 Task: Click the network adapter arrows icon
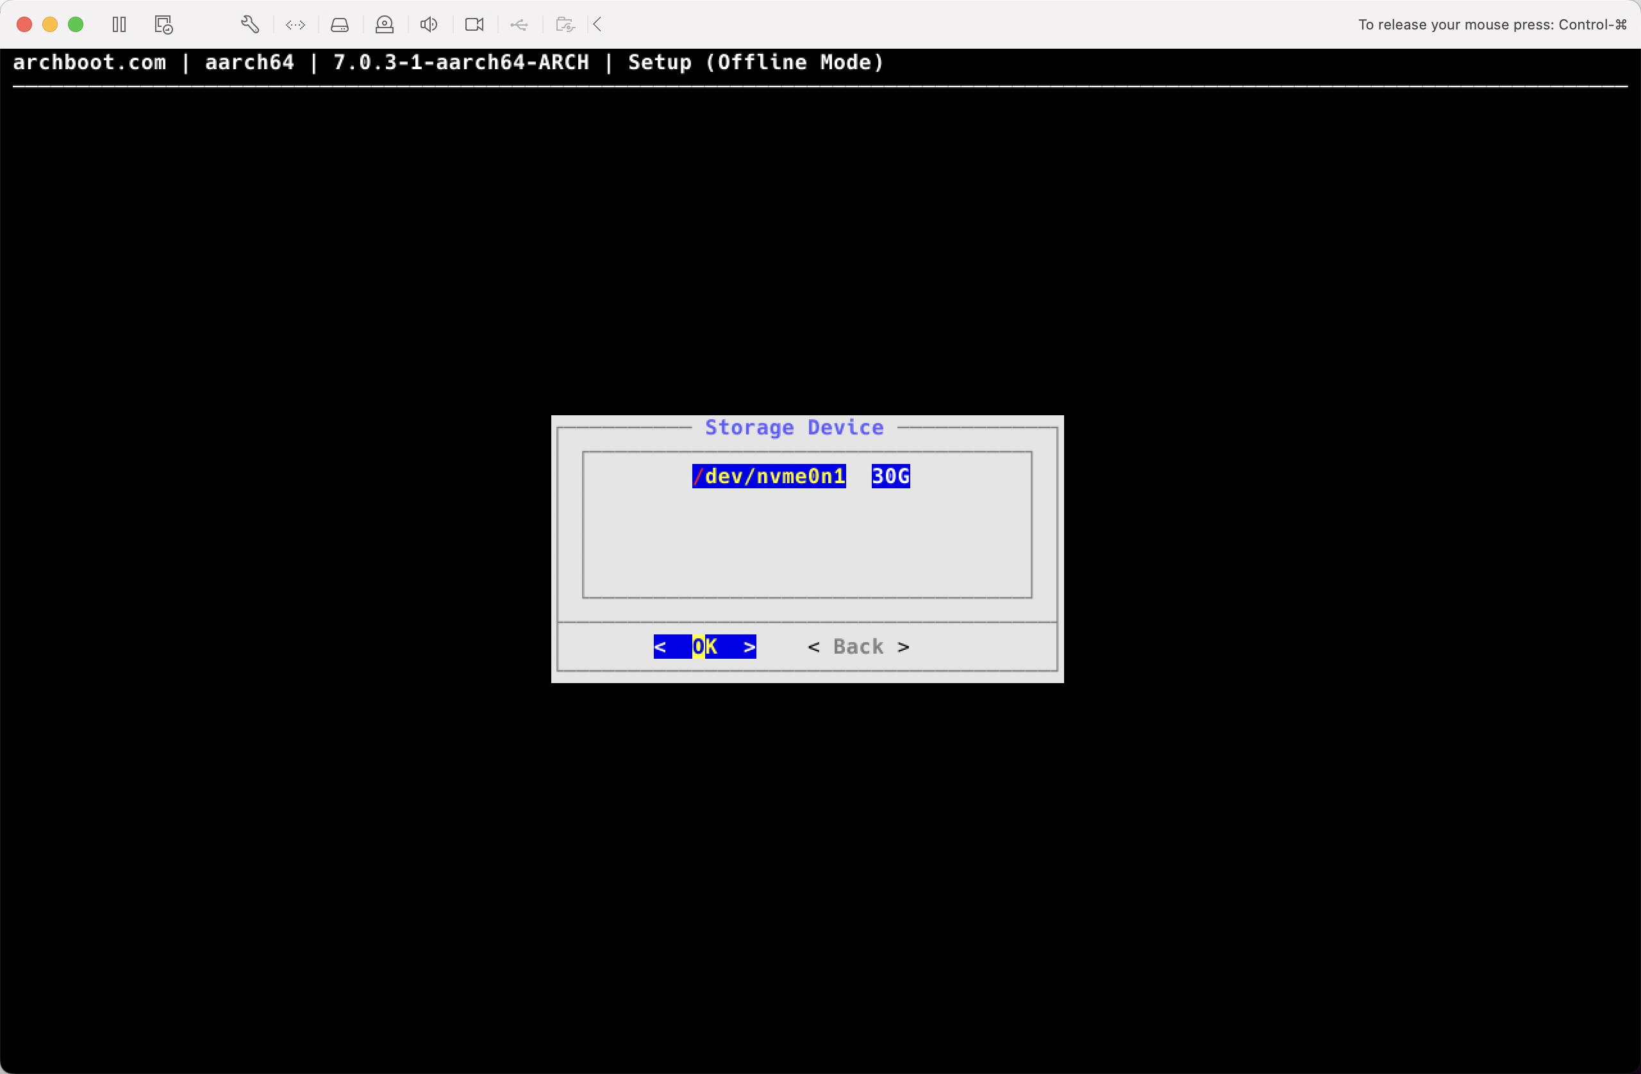[x=295, y=25]
